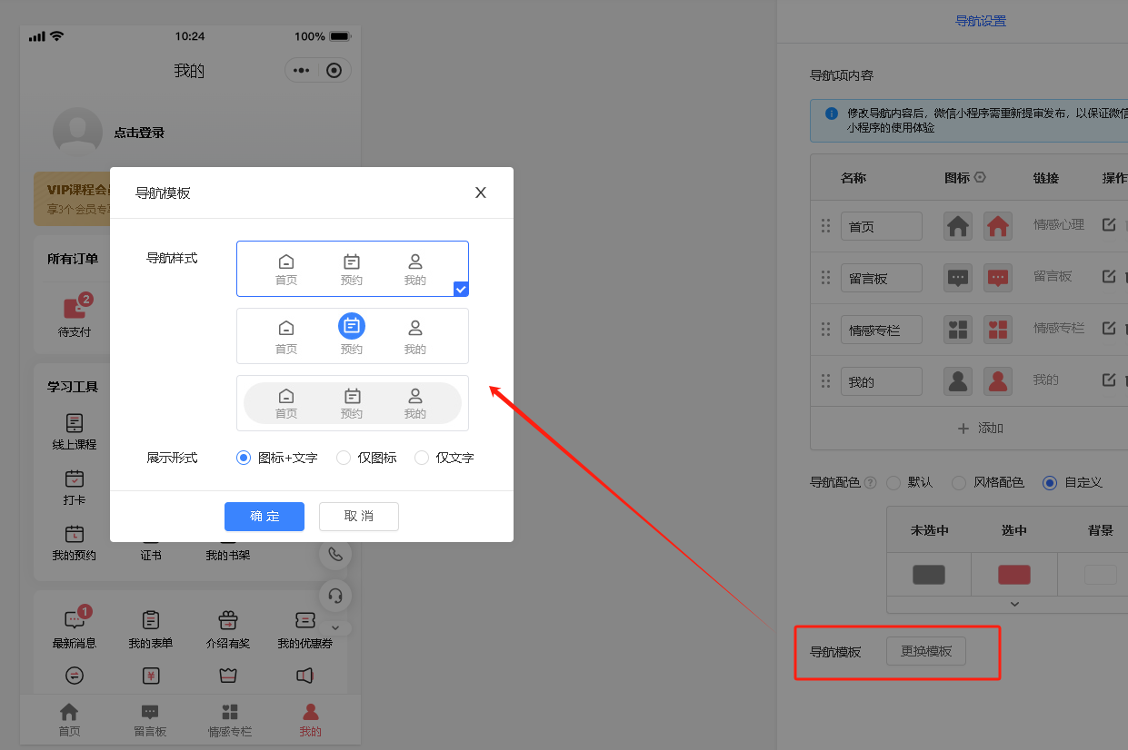Image resolution: width=1128 pixels, height=750 pixels.
Task: Edit the link of the 情感专栏 row
Action: (1109, 328)
